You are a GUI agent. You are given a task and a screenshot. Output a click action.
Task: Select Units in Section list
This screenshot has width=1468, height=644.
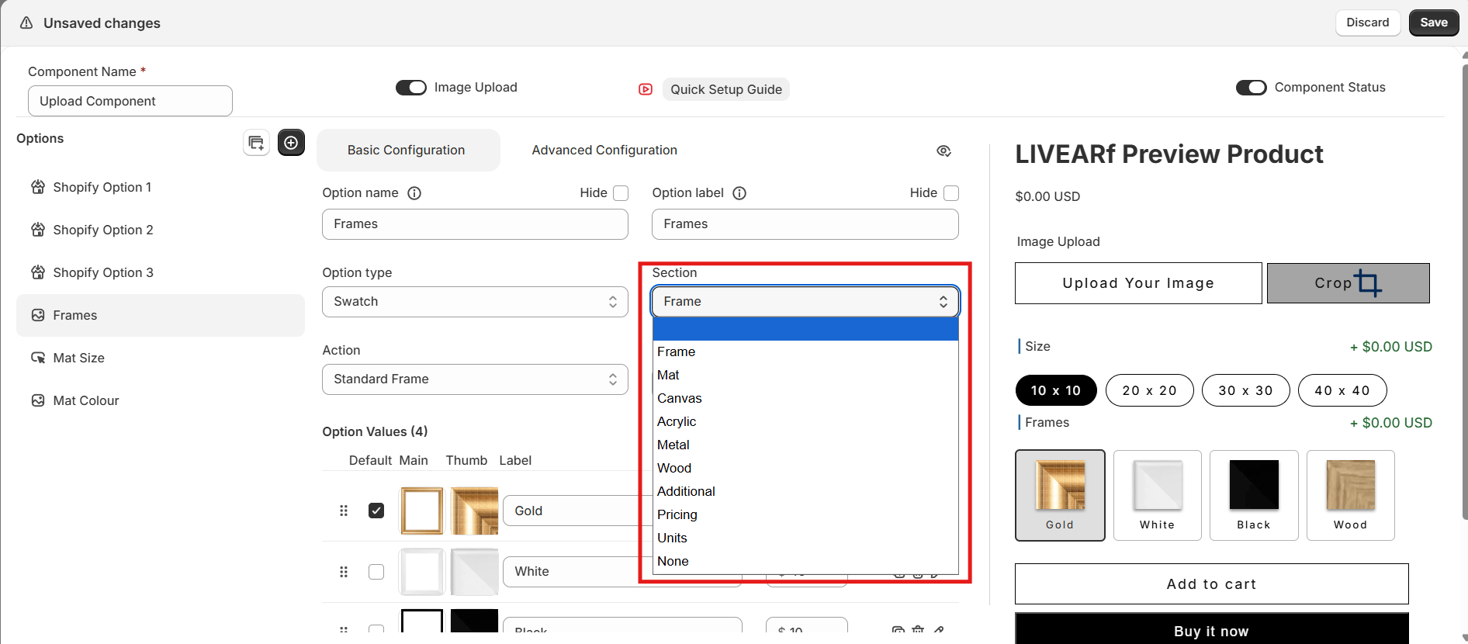pyautogui.click(x=805, y=538)
